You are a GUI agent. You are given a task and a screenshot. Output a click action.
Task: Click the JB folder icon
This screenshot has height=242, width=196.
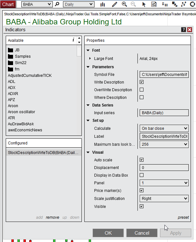(x=10, y=50)
